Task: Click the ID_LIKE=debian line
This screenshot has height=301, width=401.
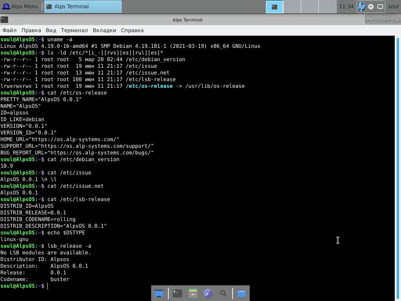Action: [22, 119]
